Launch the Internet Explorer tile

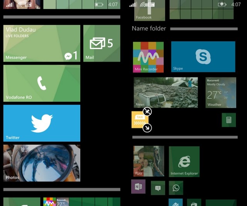point(184,162)
